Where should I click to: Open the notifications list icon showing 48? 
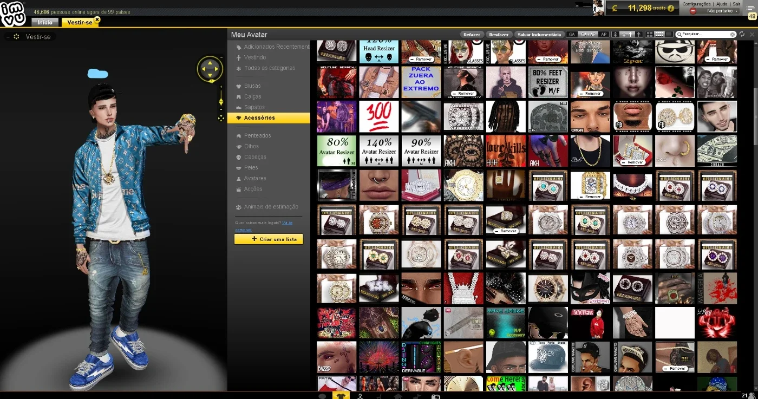(x=752, y=11)
